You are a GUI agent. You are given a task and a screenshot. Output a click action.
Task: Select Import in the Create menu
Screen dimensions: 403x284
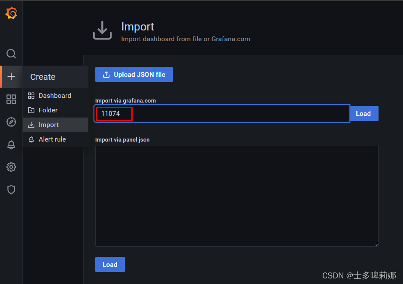pos(55,125)
